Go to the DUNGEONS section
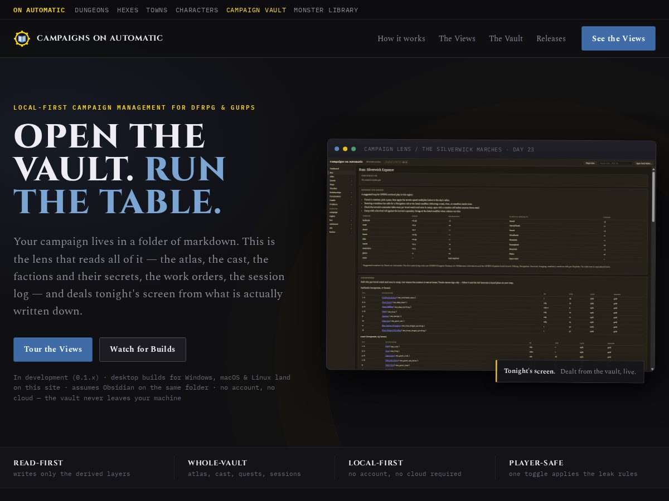 tap(92, 10)
